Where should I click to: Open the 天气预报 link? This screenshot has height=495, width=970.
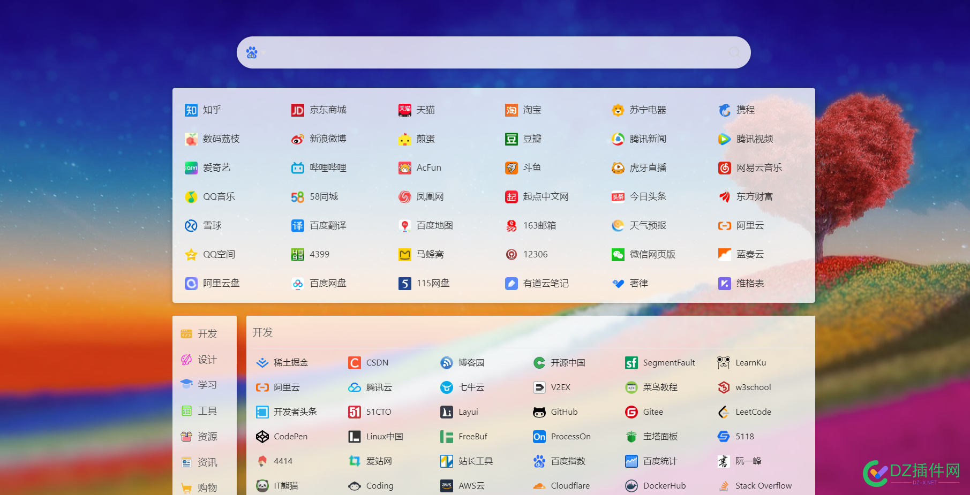point(639,226)
